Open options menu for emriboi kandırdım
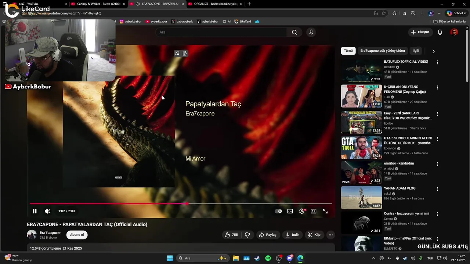This screenshot has height=264, width=470. 437,164
